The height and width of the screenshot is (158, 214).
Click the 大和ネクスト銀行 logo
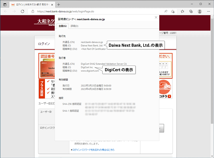pyautogui.click(x=45, y=22)
